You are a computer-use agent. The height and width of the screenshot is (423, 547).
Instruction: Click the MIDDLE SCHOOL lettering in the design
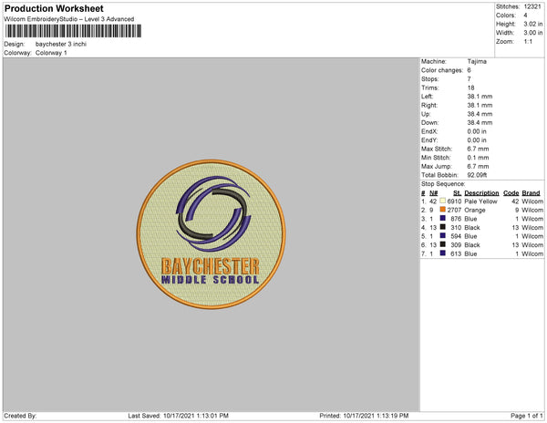click(x=210, y=280)
